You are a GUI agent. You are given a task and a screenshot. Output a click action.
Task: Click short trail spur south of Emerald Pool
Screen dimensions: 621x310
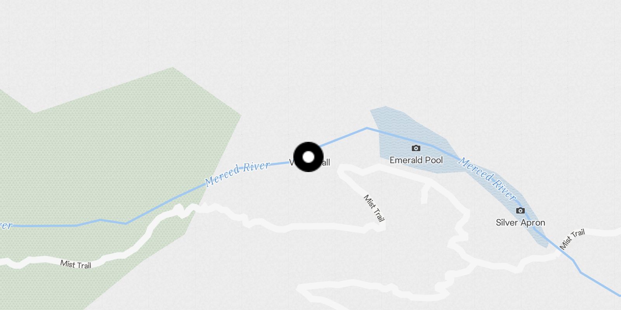(425, 194)
